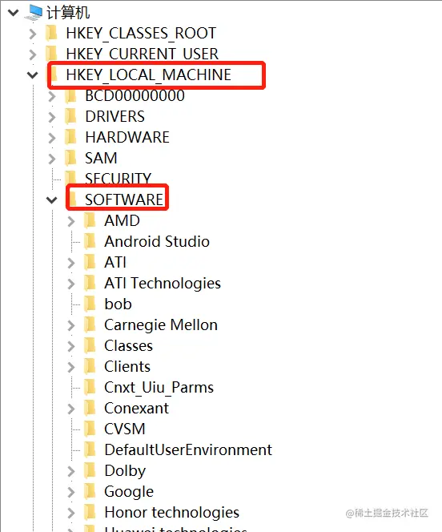This screenshot has height=532, width=442.
Task: Click the Honor technologies folder icon
Action: [x=90, y=512]
